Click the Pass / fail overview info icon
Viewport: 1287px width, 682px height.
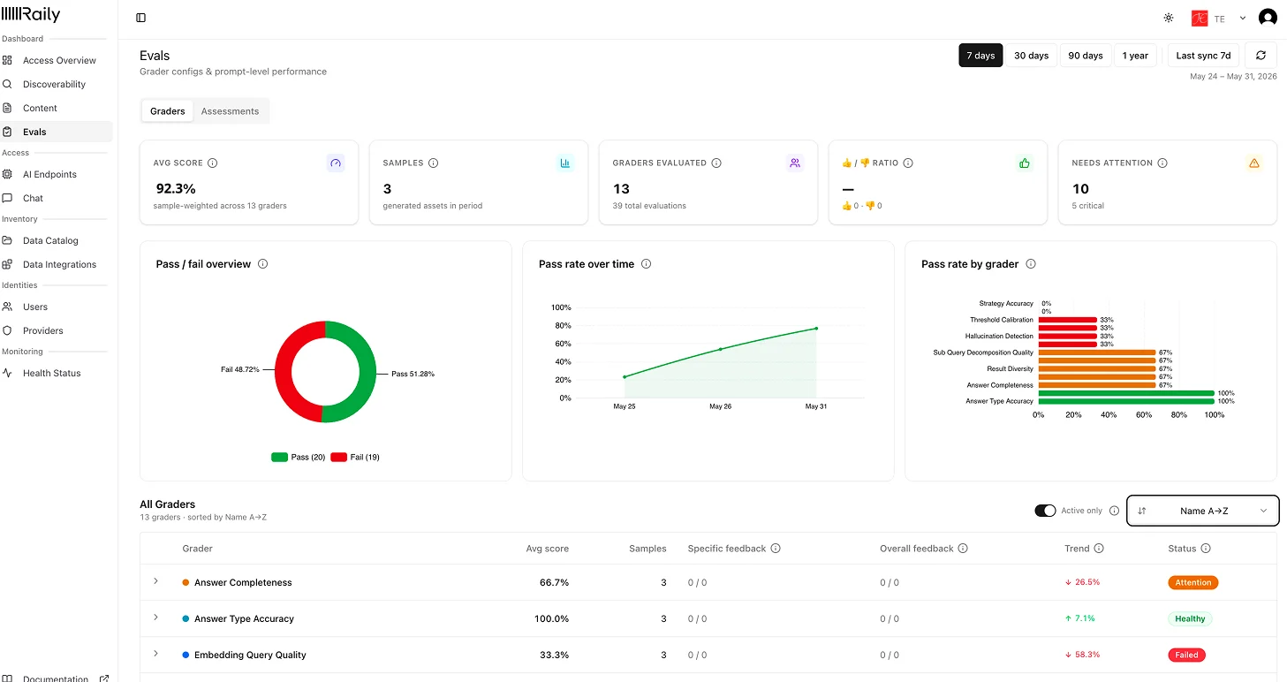(263, 264)
